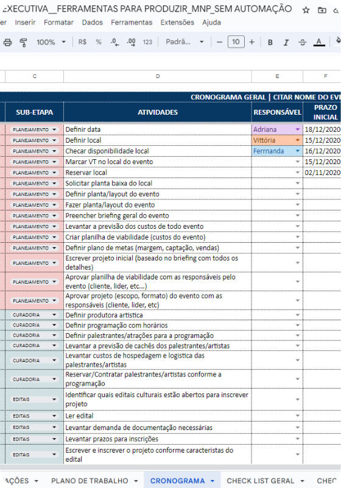Image resolution: width=341 pixels, height=488 pixels.
Task: Open the font family Padrã... dropdown
Action: (x=185, y=41)
